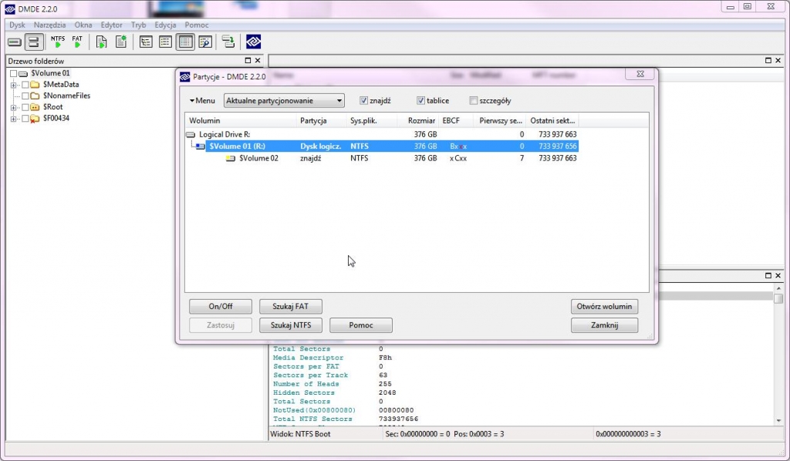Click the Szukaj FAT button
Image resolution: width=790 pixels, height=461 pixels.
291,307
